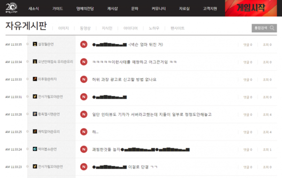Click the small circle marker next to AM 11:33:34
Screen dimensions: 282x178
(x=28, y=62)
